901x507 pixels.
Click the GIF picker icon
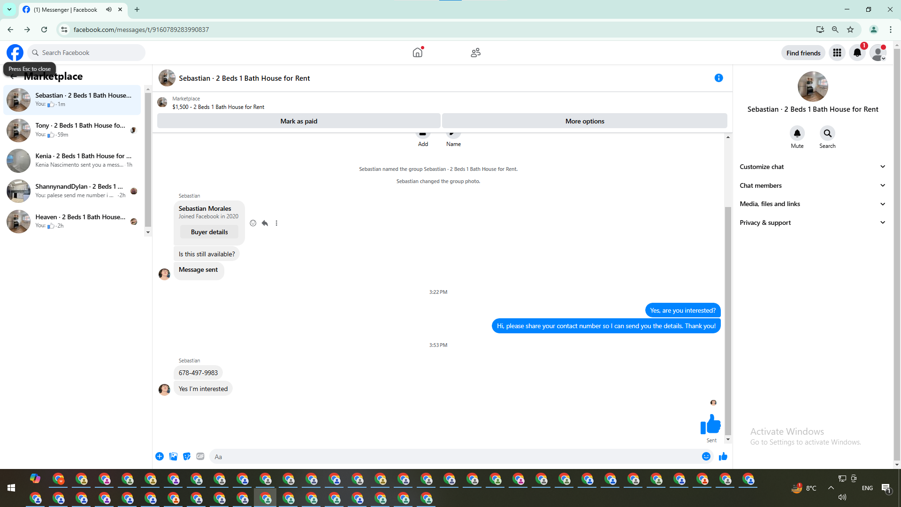[x=200, y=456]
